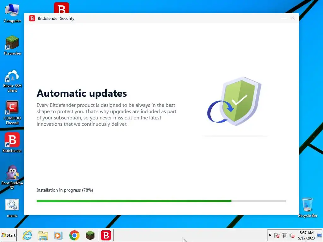The height and width of the screenshot is (242, 323).
Task: Close the Bitdefender Security installer window
Action: point(293,18)
